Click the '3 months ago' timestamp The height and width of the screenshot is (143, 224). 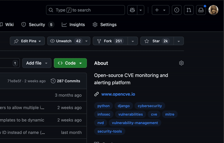68,95
